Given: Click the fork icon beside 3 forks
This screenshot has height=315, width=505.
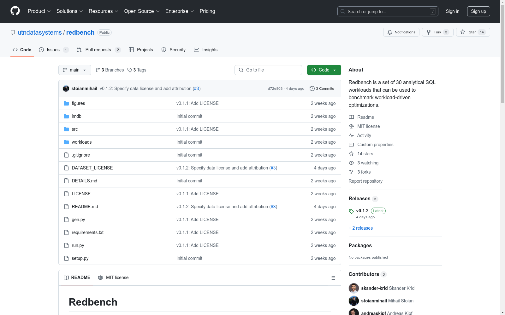Looking at the screenshot, I should click(x=351, y=172).
